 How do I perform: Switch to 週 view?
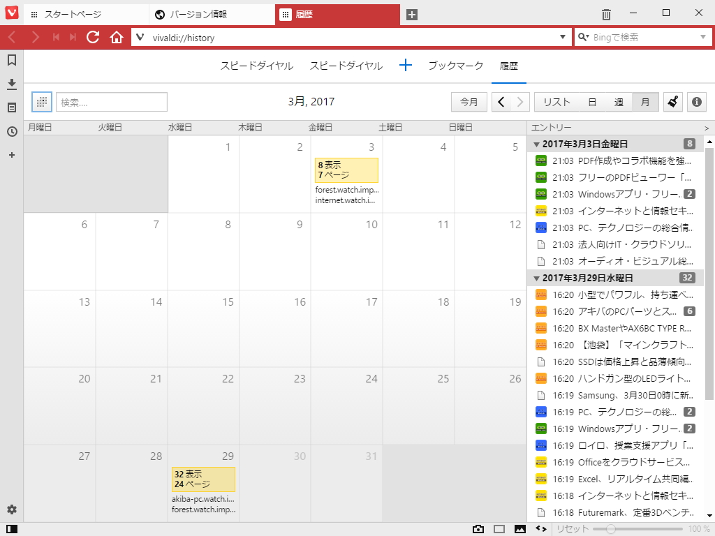(x=619, y=102)
